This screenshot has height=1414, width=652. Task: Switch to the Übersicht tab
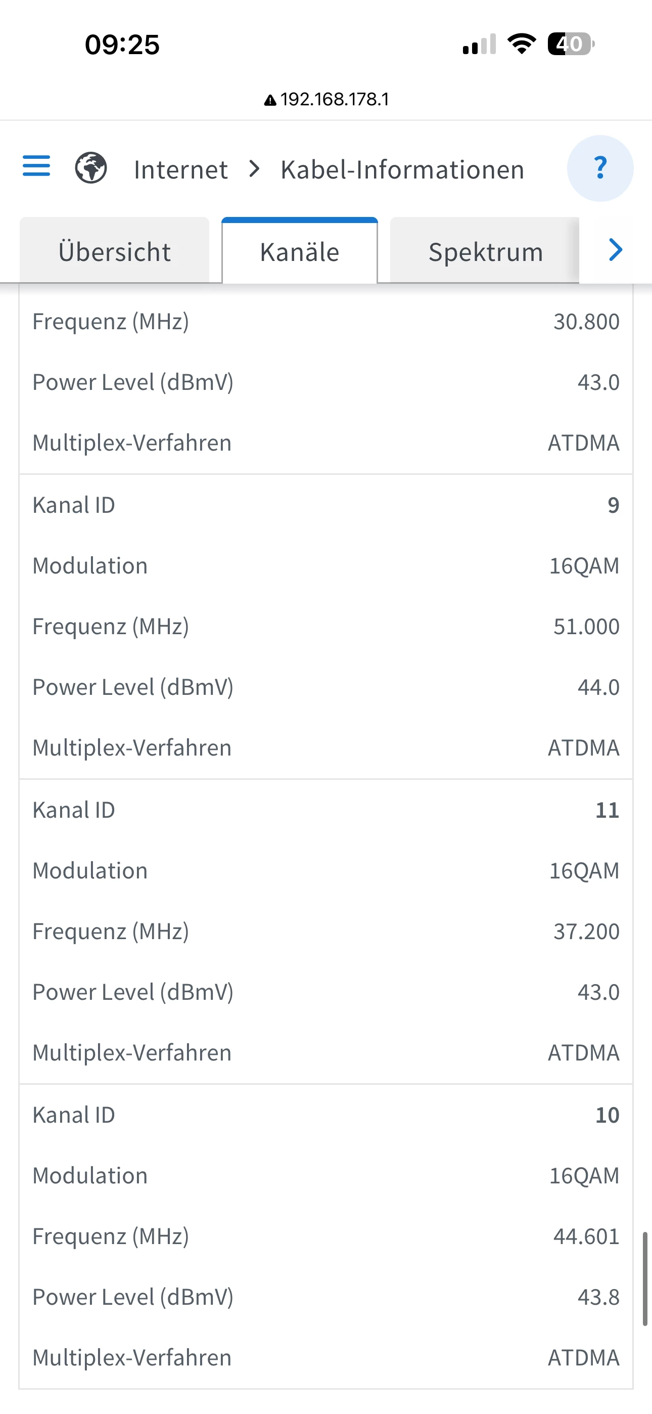[x=114, y=251]
